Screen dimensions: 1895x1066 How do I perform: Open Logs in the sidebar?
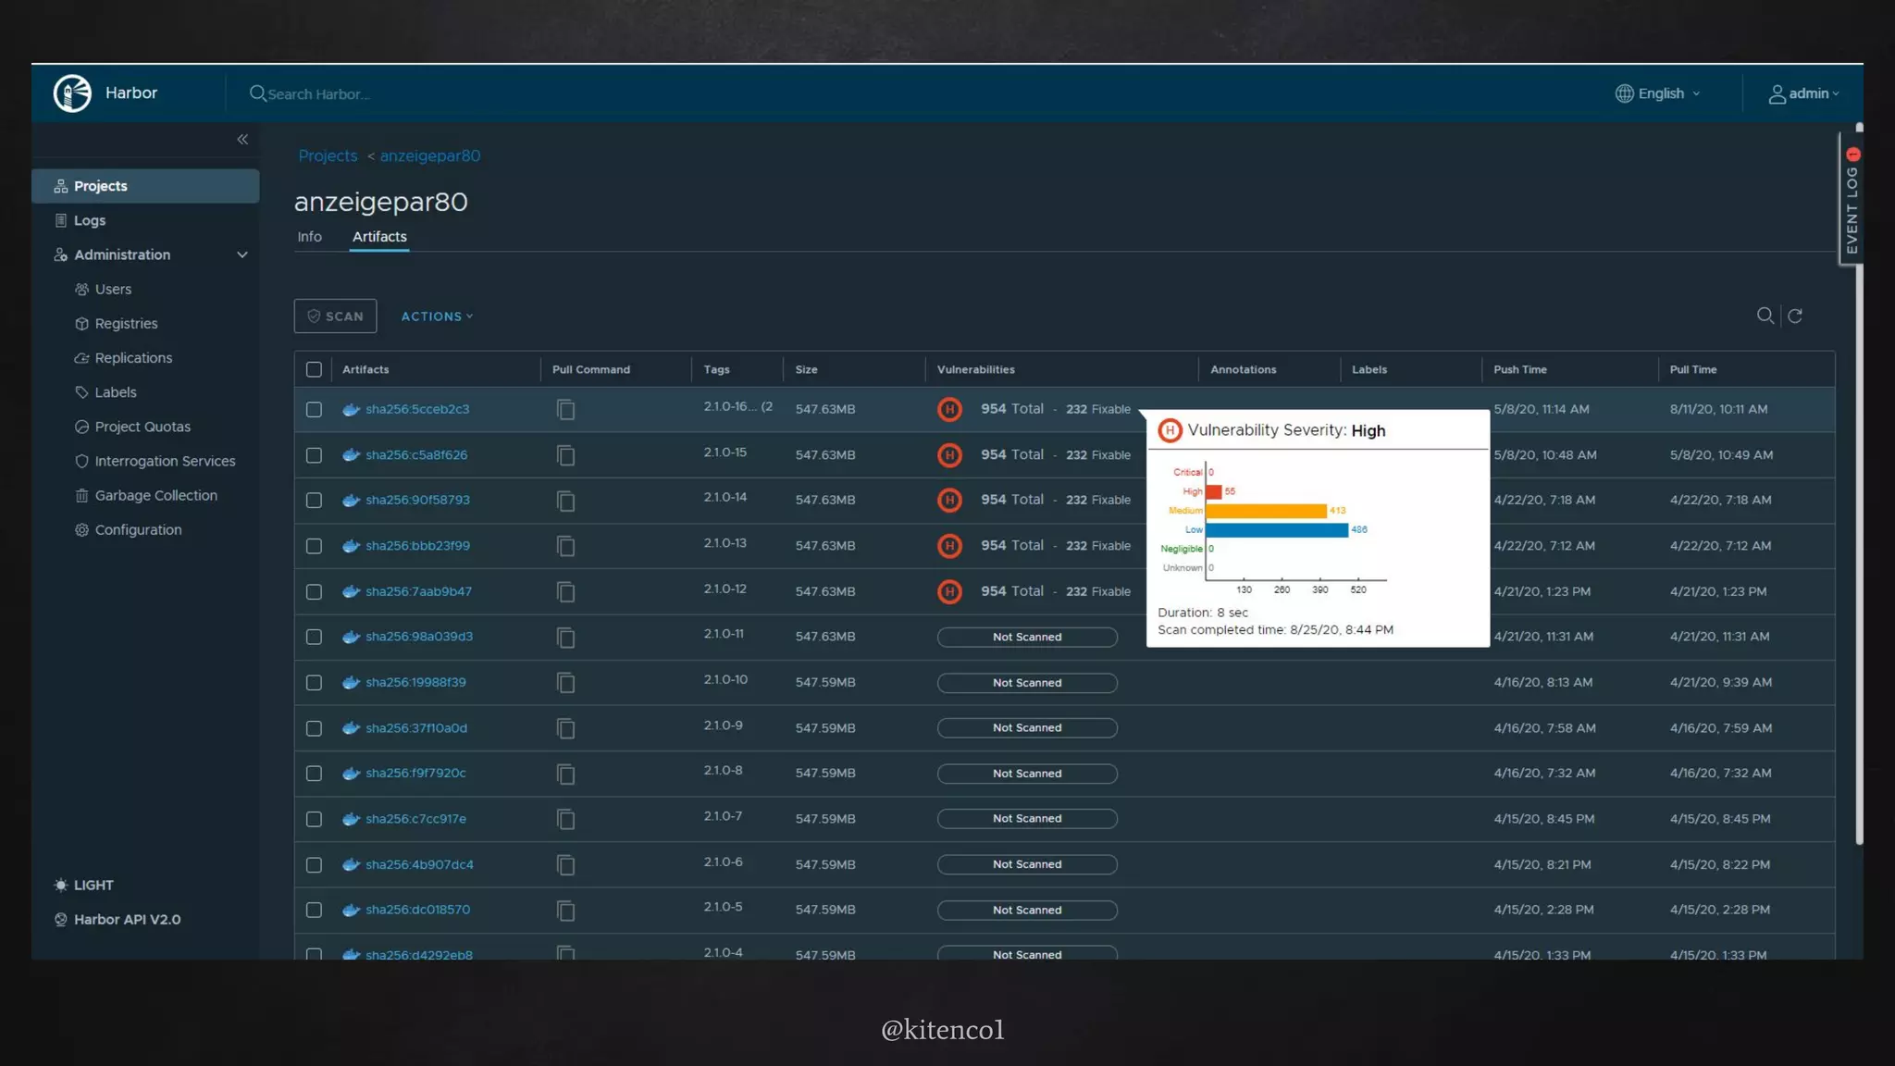(x=90, y=220)
